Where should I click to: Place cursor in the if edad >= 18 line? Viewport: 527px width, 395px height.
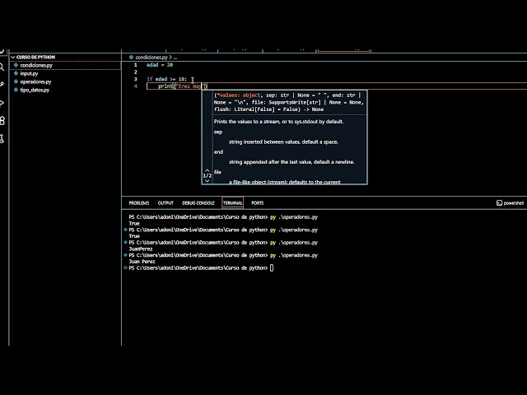pyautogui.click(x=166, y=79)
